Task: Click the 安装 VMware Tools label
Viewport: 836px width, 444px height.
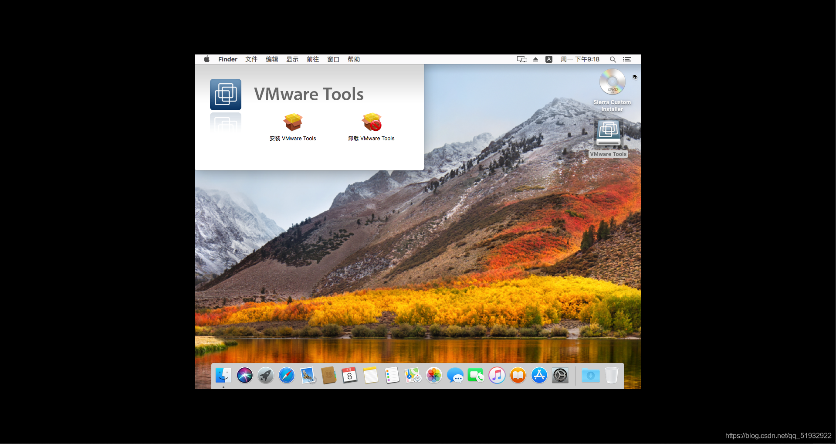Action: click(293, 139)
